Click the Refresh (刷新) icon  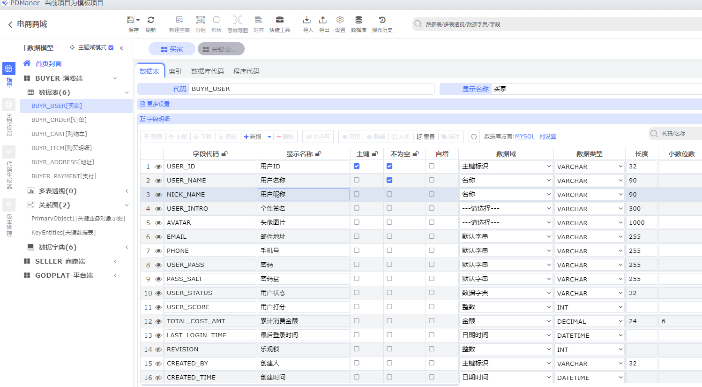pyautogui.click(x=151, y=20)
